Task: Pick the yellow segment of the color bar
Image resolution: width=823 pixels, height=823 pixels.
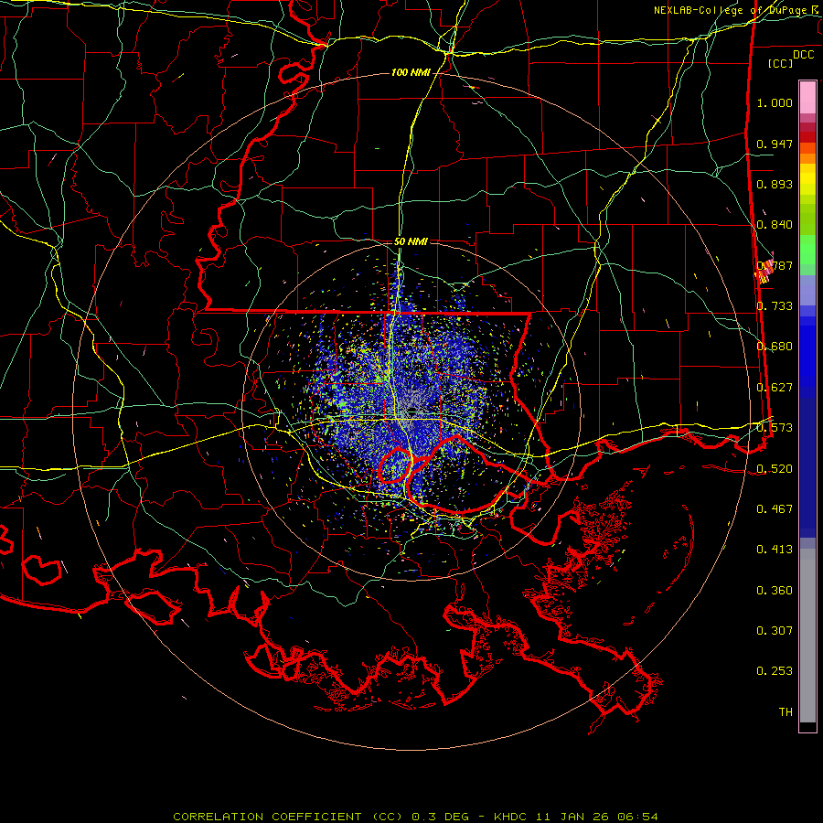Action: [x=807, y=178]
